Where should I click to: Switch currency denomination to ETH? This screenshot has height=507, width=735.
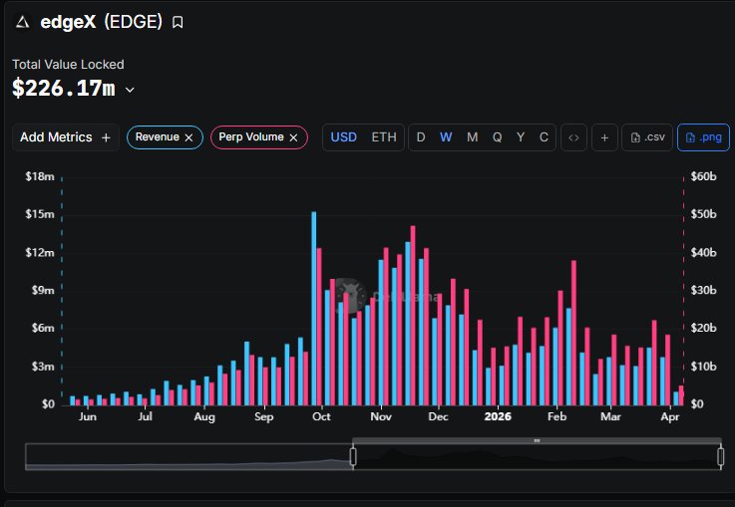tap(383, 137)
